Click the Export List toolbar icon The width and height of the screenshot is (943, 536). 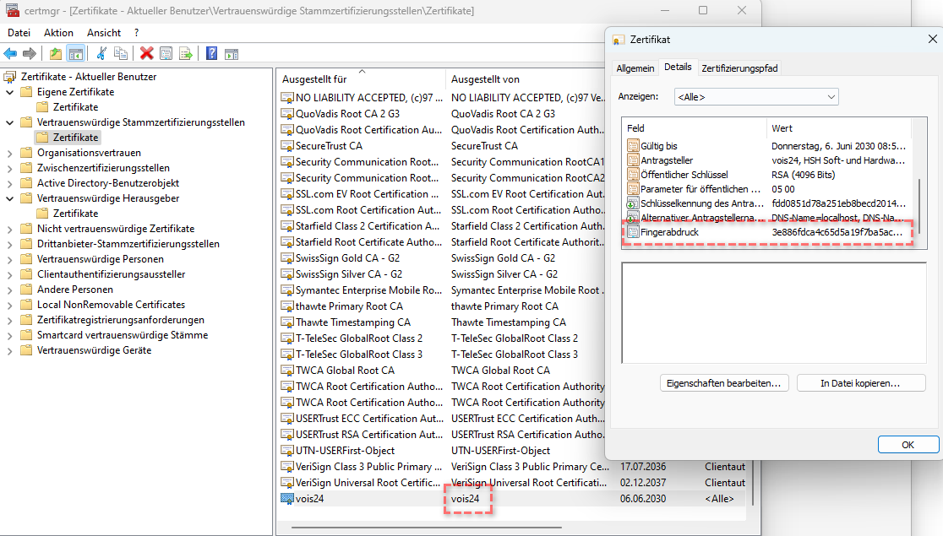click(185, 53)
